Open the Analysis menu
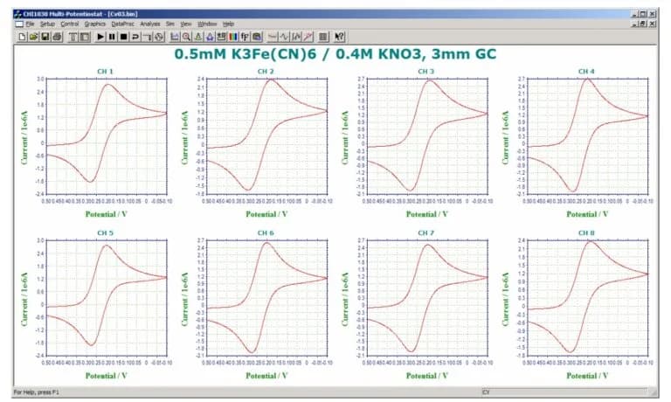This screenshot has width=671, height=402. pos(150,24)
